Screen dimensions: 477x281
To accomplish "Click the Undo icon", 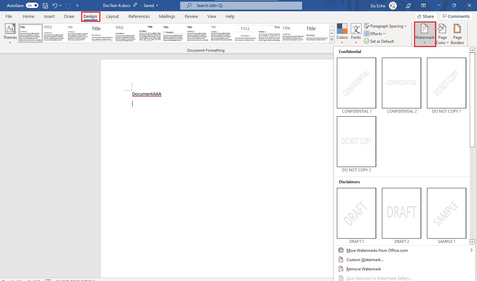I will pyautogui.click(x=55, y=5).
